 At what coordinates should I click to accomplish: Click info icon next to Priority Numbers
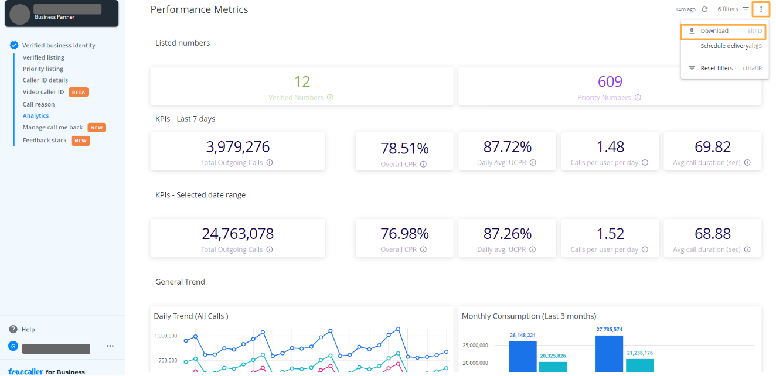(x=638, y=98)
